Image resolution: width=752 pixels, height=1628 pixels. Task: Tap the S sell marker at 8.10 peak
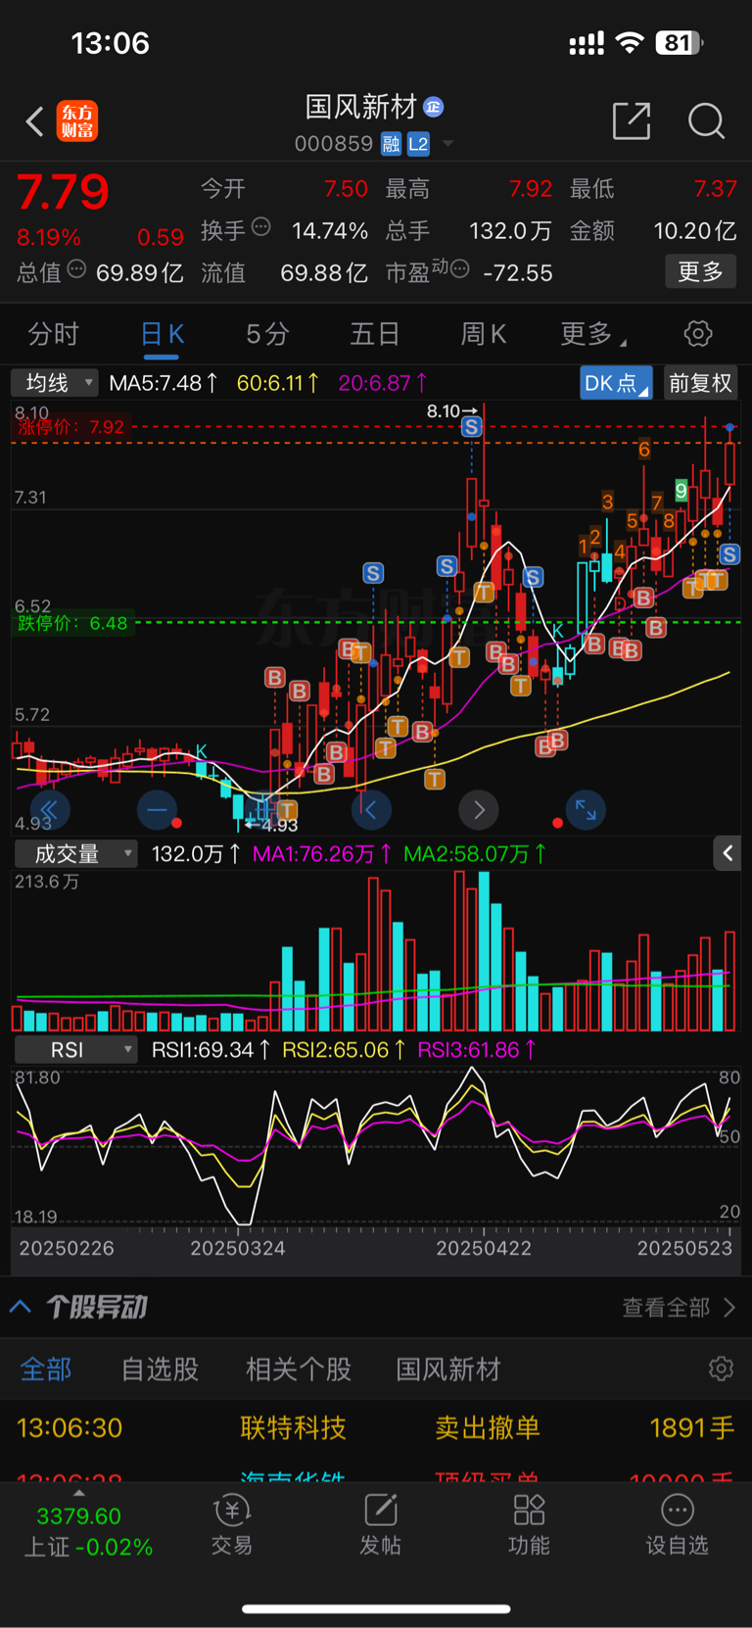pos(472,427)
